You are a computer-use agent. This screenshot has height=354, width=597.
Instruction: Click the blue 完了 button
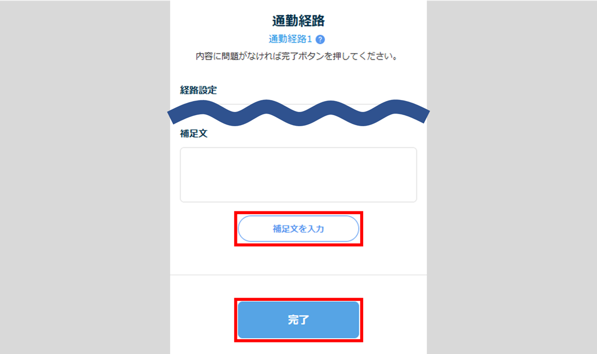pos(298,320)
